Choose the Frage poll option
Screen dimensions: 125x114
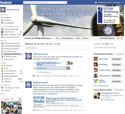click(x=49, y=44)
